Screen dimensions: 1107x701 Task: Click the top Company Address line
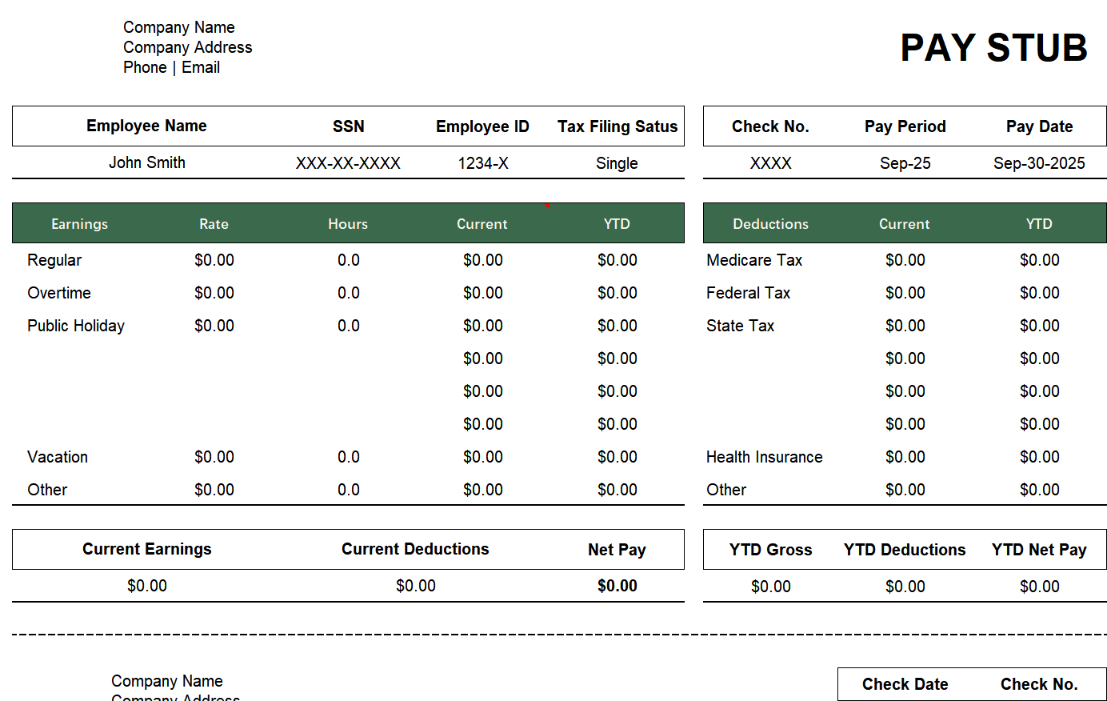click(188, 47)
